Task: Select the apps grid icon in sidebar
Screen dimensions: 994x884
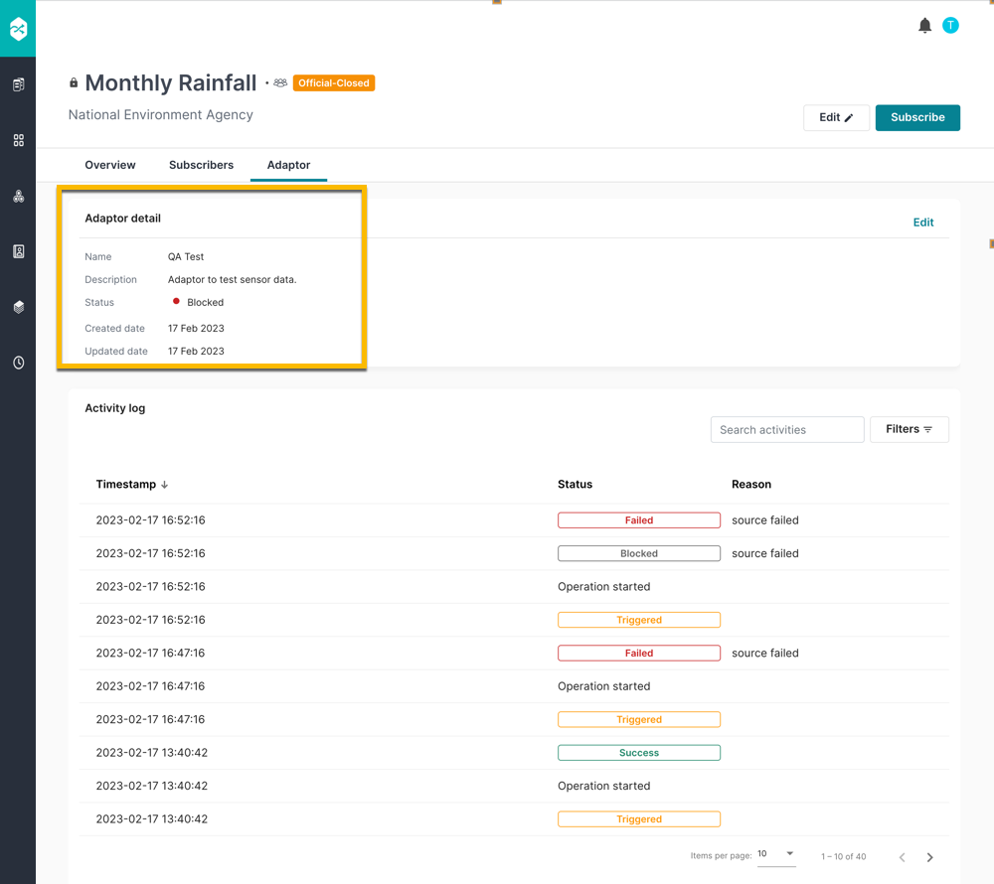Action: (18, 140)
